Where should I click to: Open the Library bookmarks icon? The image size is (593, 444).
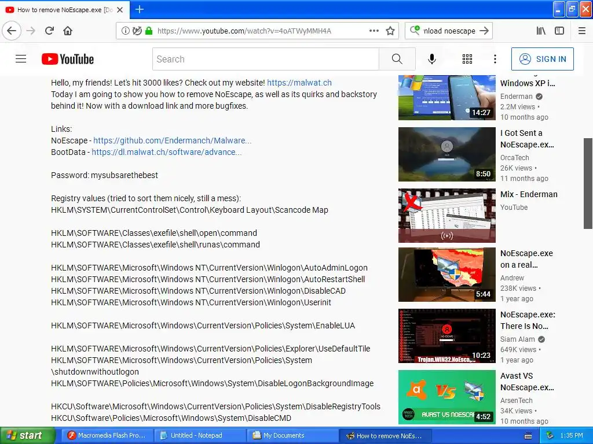coord(541,31)
